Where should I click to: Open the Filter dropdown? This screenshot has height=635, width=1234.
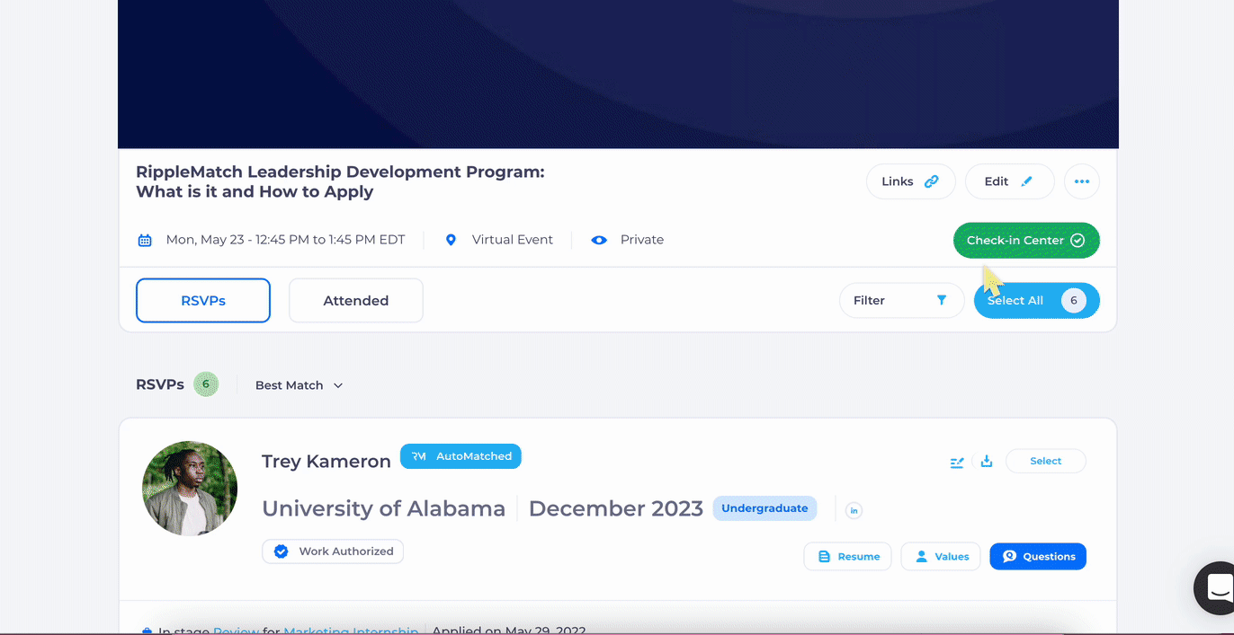point(900,301)
